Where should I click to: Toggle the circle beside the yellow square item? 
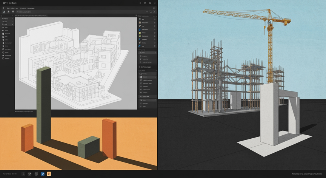tap(155, 33)
